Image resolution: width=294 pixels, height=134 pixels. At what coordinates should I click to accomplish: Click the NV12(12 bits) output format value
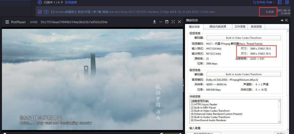[x=213, y=54]
